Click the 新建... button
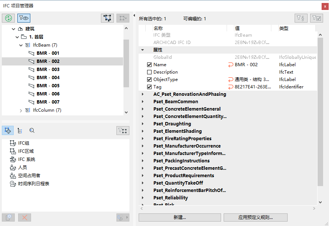The height and width of the screenshot is (226, 329). coord(180,217)
